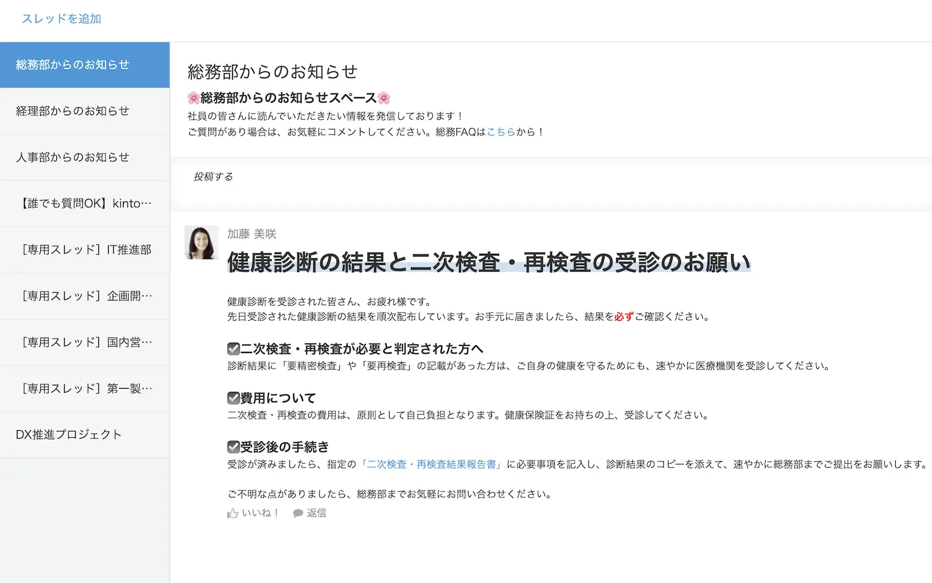Viewport: 932px width, 583px height.
Task: Go to the DX推進プロジェクト thread
Action: tap(69, 435)
